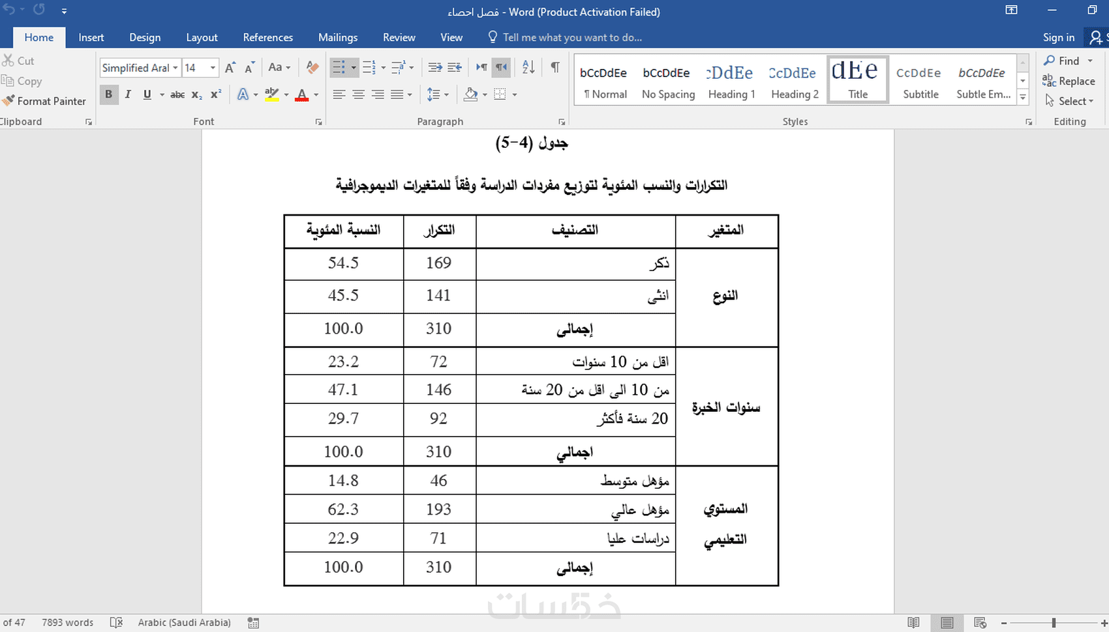The height and width of the screenshot is (632, 1109).
Task: Click the zoom slider handle
Action: pos(1054,623)
